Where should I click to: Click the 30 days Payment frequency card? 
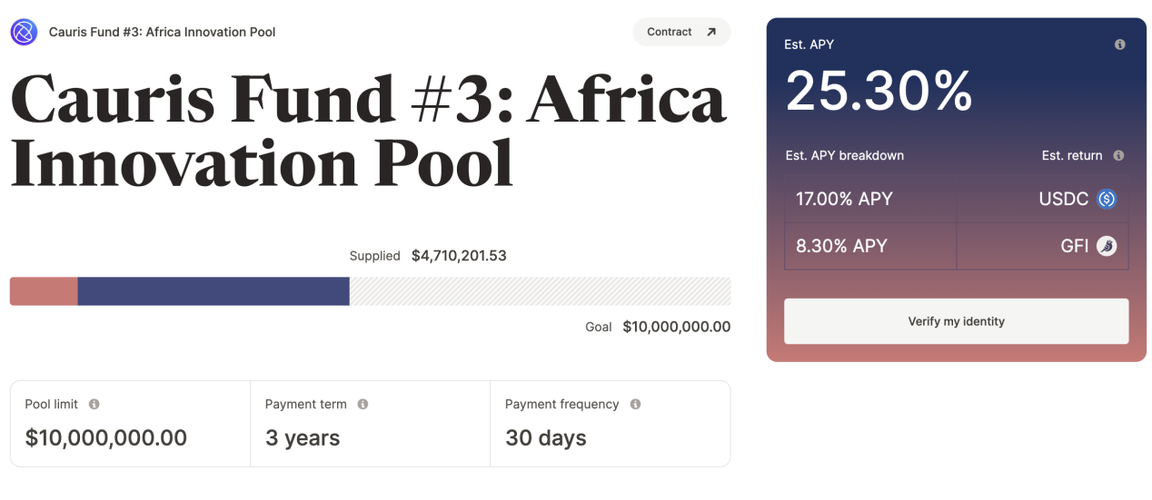coord(610,424)
